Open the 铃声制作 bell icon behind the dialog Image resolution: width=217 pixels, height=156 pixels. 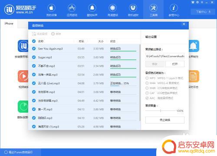(x=194, y=46)
